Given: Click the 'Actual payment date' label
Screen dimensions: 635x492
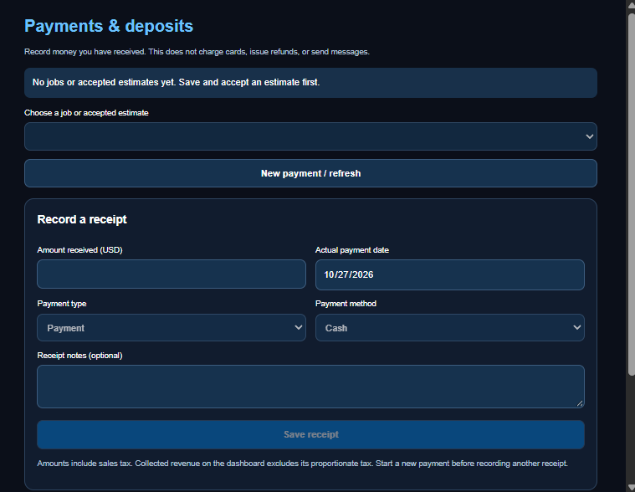Looking at the screenshot, I should pyautogui.click(x=352, y=250).
